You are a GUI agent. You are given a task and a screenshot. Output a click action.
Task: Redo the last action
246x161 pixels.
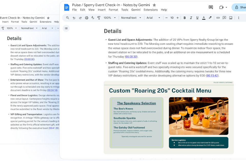80,18
